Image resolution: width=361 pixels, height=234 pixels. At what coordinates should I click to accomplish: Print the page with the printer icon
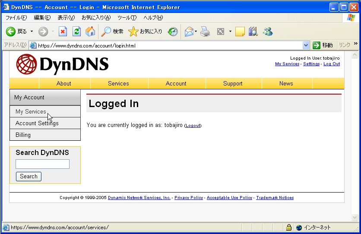(x=205, y=32)
